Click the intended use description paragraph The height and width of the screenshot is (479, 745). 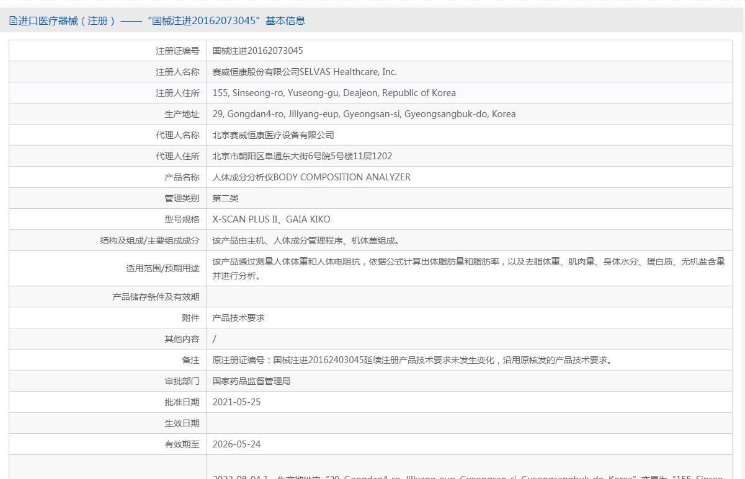468,268
